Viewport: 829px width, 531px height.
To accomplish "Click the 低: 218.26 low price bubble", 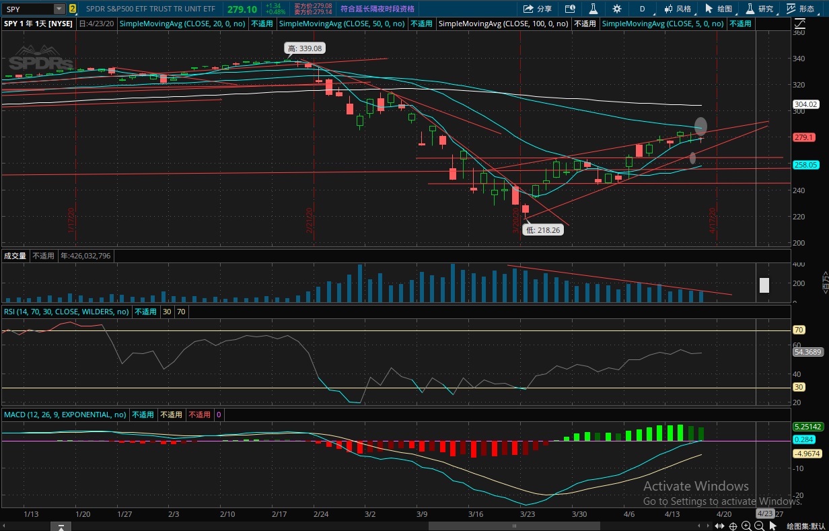I will pos(543,229).
